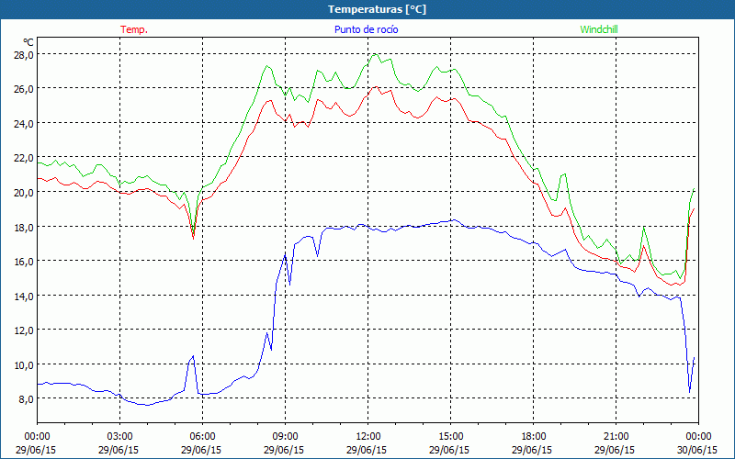Click the 18,0 y-axis value
Viewport: 735px width, 459px height.
coord(24,227)
